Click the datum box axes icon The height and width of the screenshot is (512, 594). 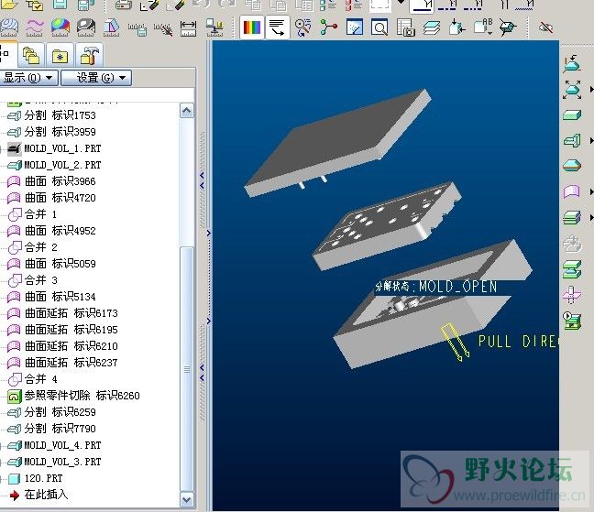tap(508, 27)
